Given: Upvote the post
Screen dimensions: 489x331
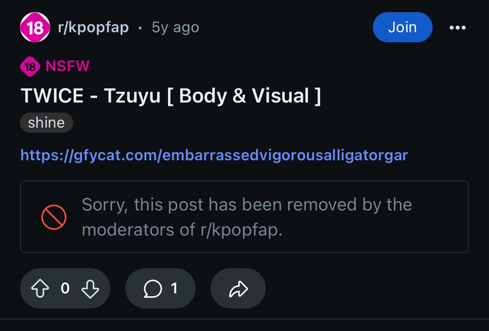Looking at the screenshot, I should [40, 288].
